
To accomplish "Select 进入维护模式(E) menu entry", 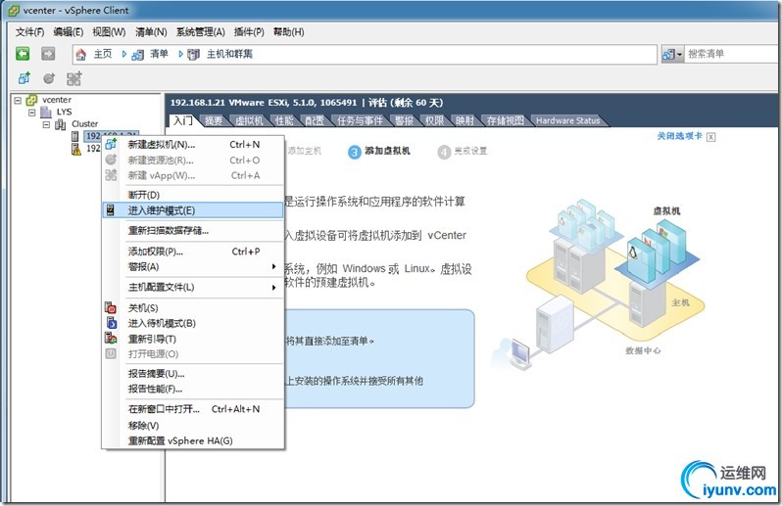I will pyautogui.click(x=193, y=210).
